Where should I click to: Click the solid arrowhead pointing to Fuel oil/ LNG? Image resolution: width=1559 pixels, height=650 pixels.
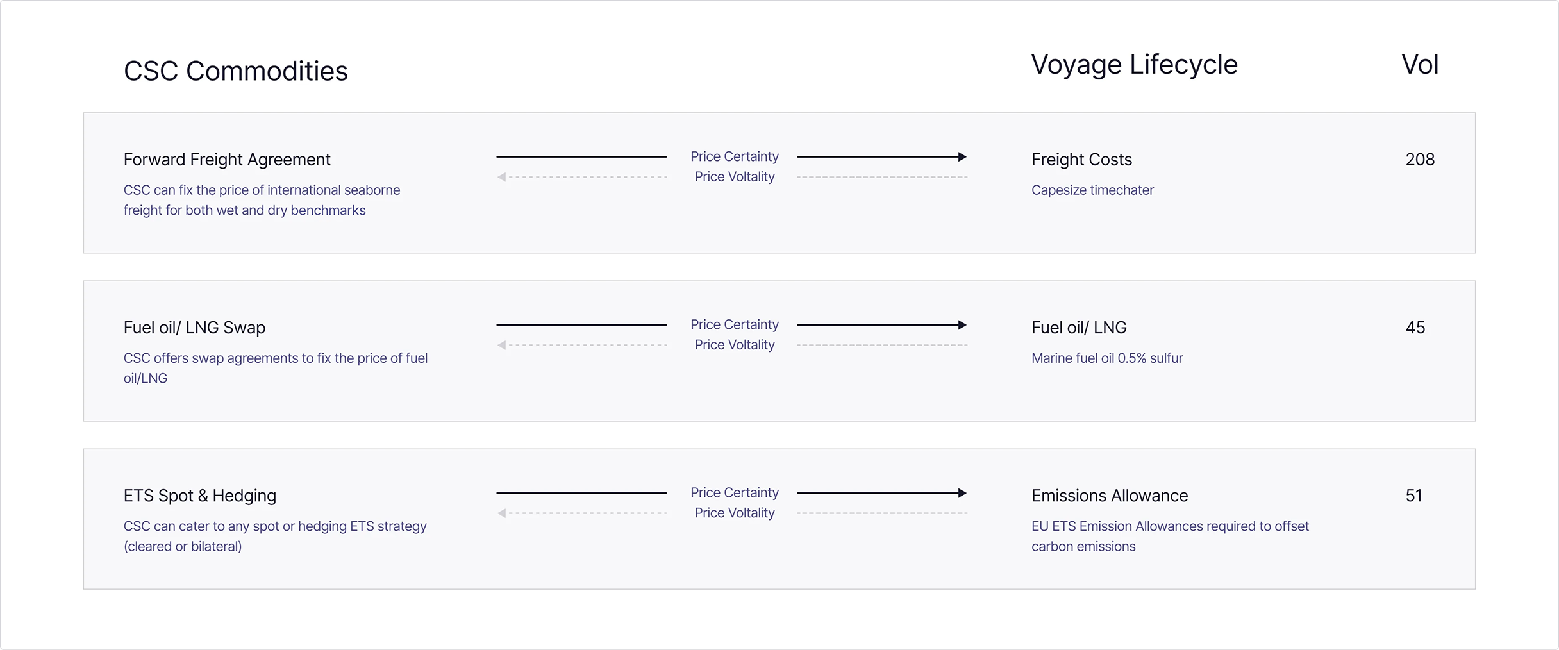click(x=962, y=325)
